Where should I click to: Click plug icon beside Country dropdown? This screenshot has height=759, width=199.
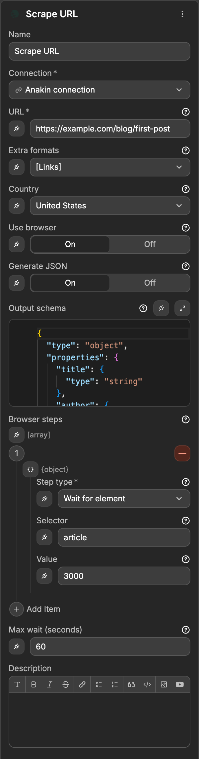[x=17, y=206]
